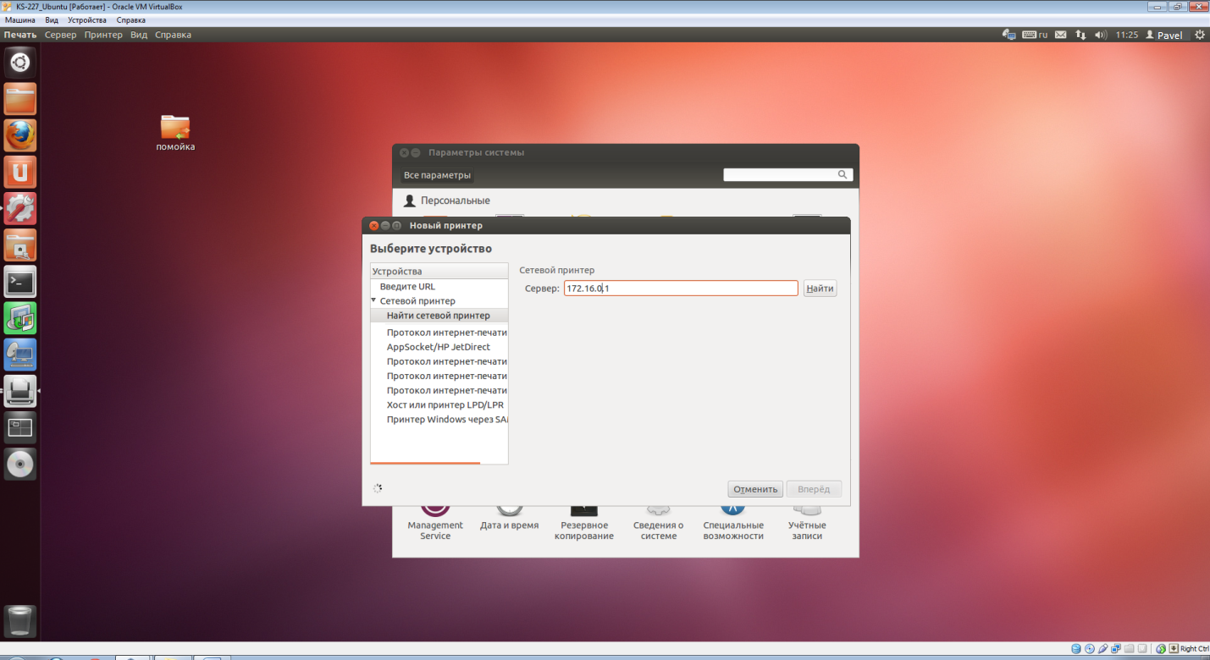This screenshot has height=660, width=1210.
Task: Open the remote desktop monitor launcher icon
Action: 20,355
